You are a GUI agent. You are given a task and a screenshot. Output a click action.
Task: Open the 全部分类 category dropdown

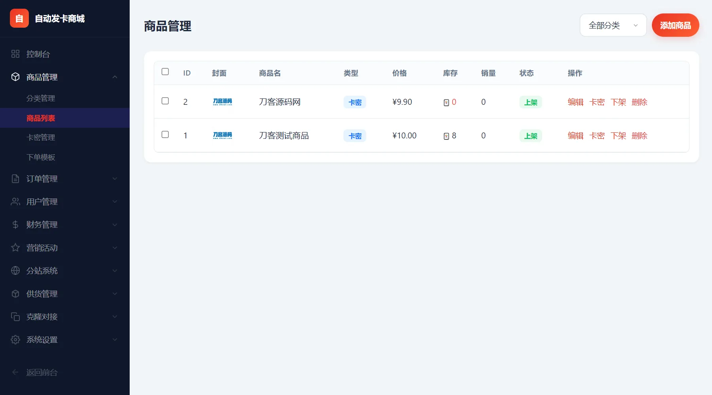(613, 25)
